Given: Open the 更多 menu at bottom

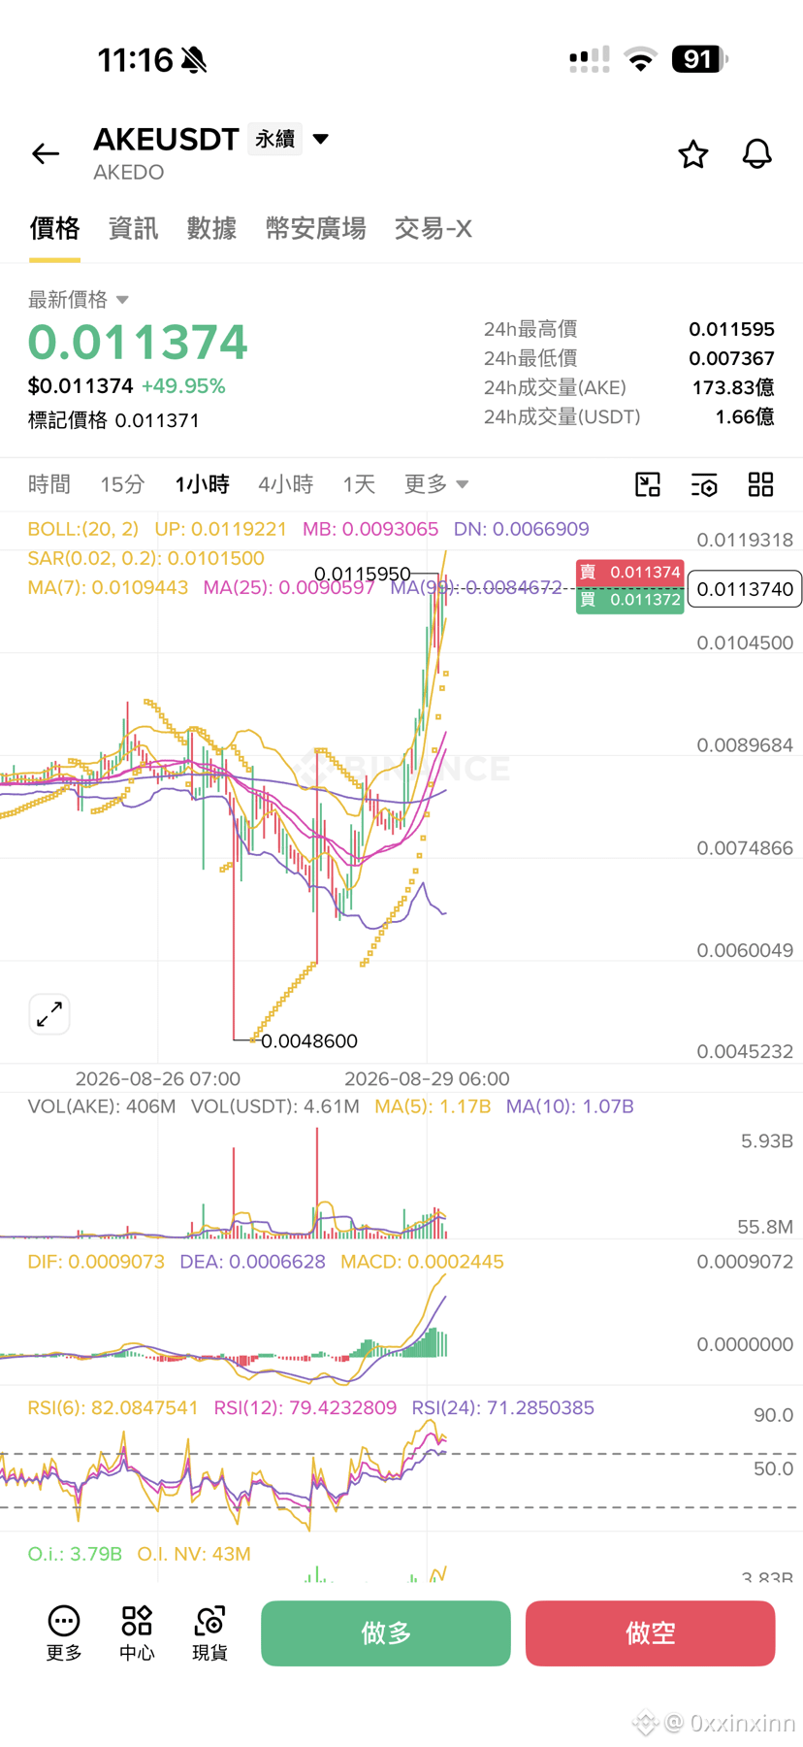Looking at the screenshot, I should (x=64, y=1633).
